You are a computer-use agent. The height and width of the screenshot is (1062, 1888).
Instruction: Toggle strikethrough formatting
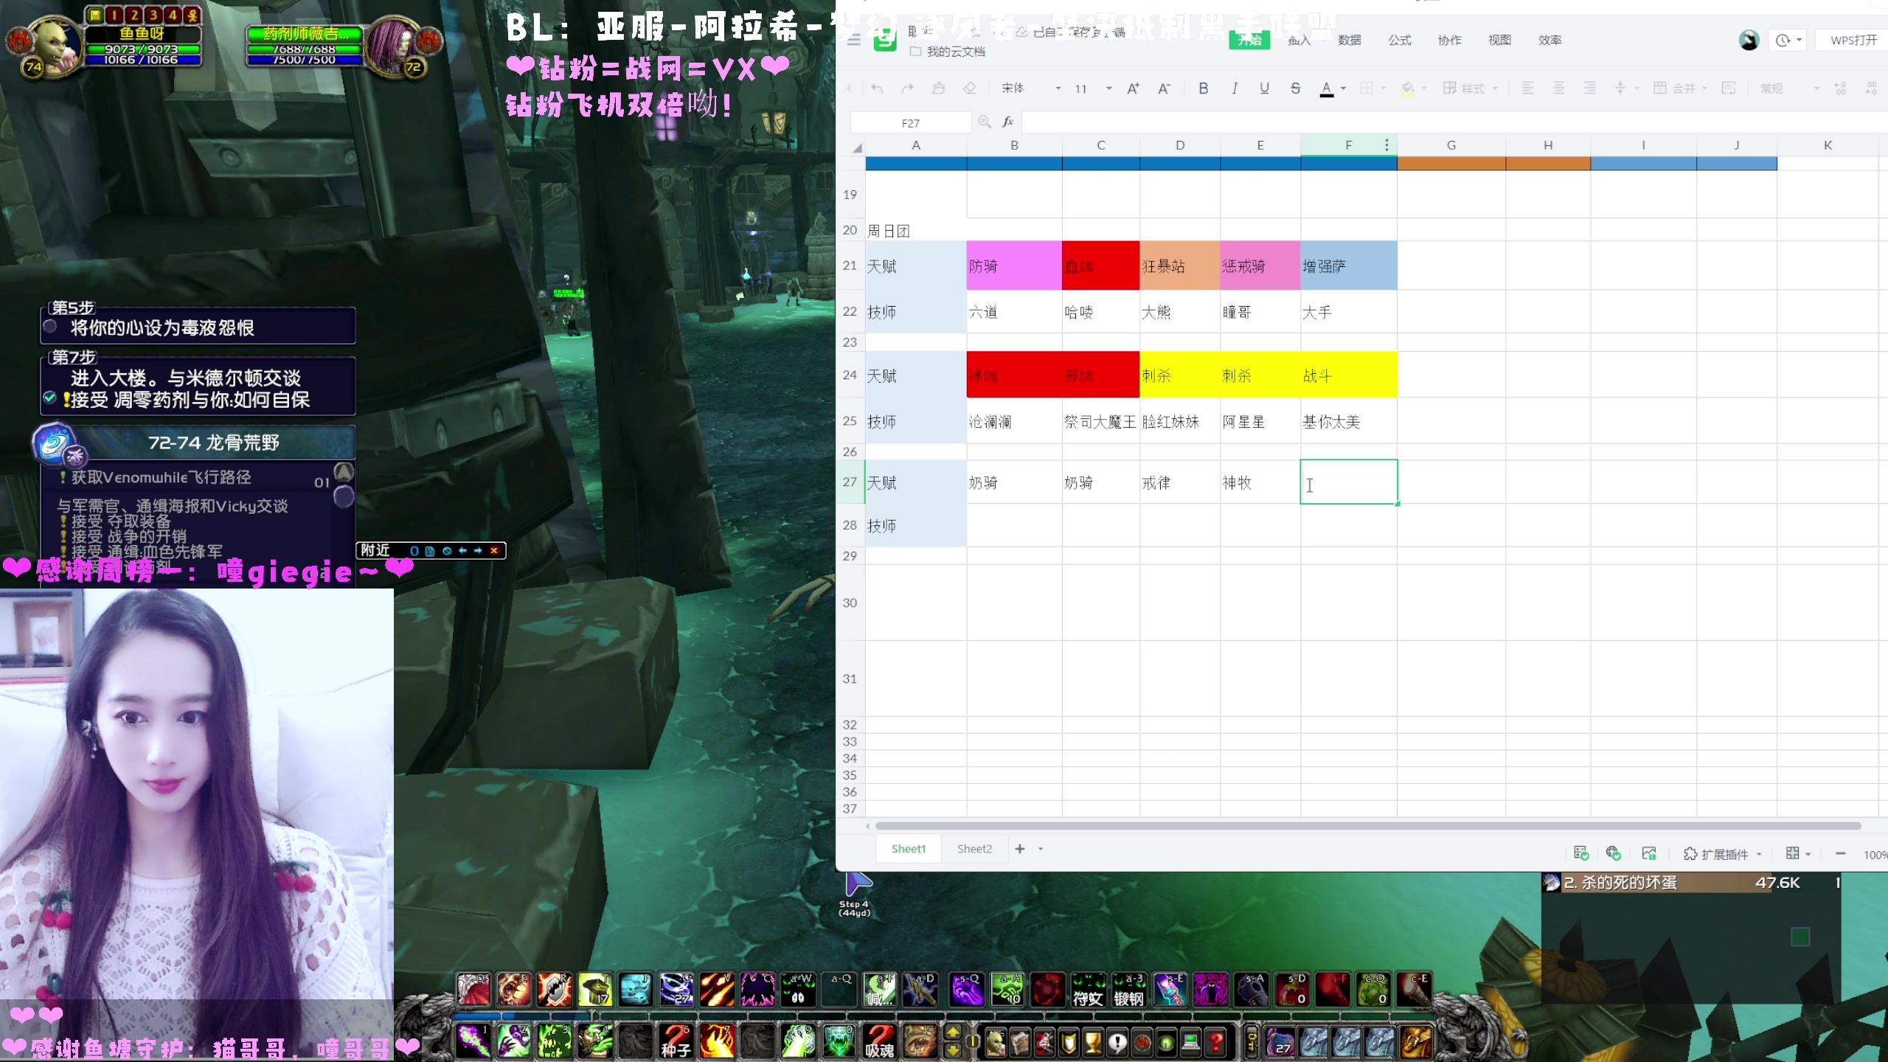coord(1295,88)
